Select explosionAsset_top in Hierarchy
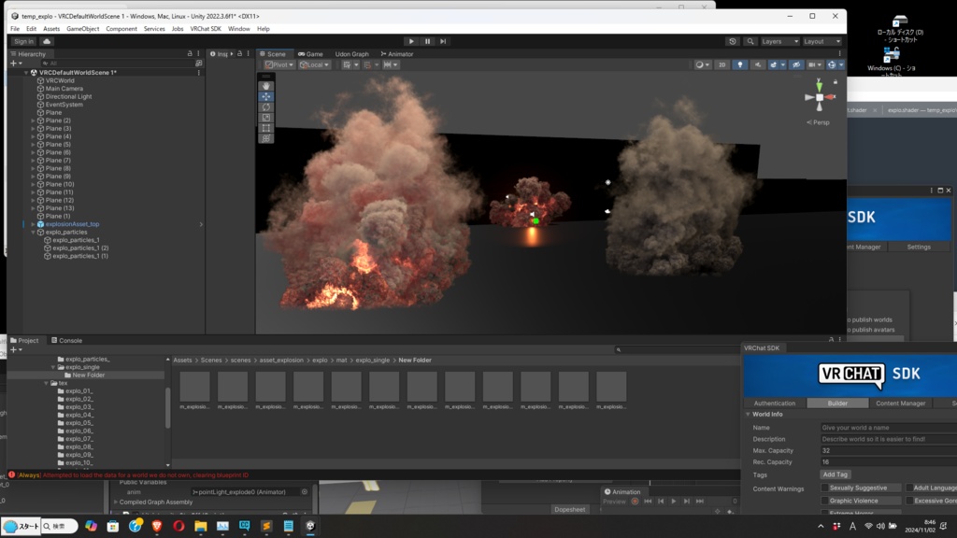957x538 pixels. click(72, 224)
